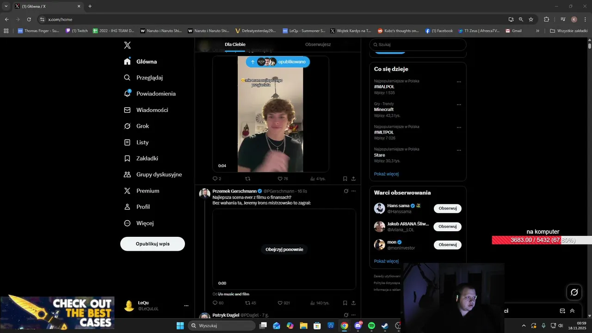Viewport: 592px width, 333px height.
Task: Open Więcej options menu
Action: [x=139, y=223]
